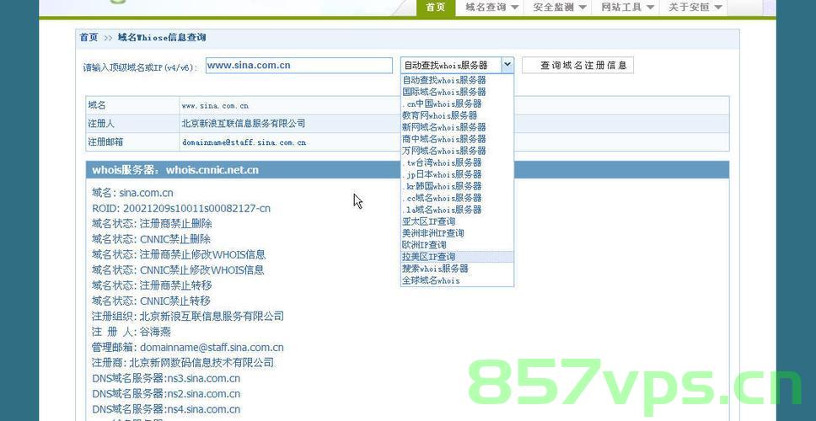Screen dimensions: 816x421
Task: Select 国际域名whois服务器 option
Action: tap(457, 92)
